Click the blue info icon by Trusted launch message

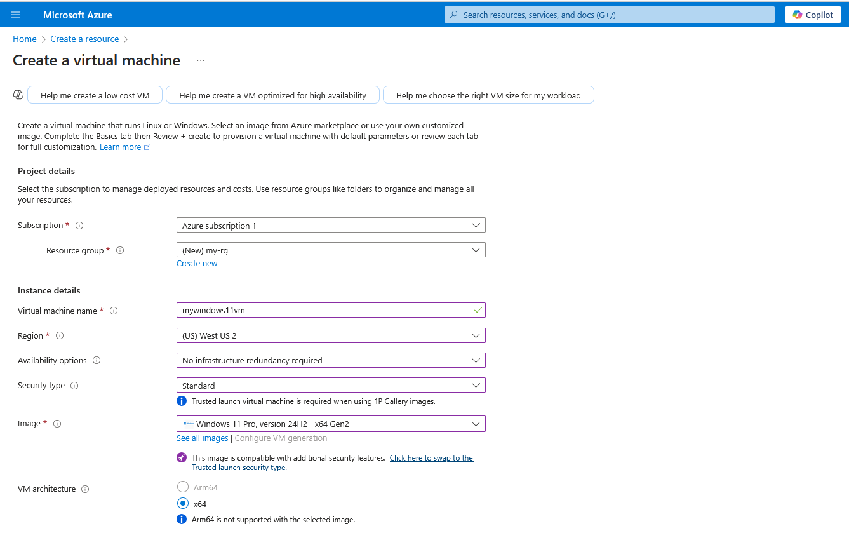[182, 401]
